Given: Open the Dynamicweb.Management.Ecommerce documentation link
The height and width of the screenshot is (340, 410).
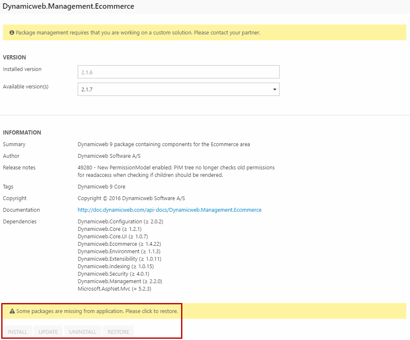Looking at the screenshot, I should [x=169, y=210].
